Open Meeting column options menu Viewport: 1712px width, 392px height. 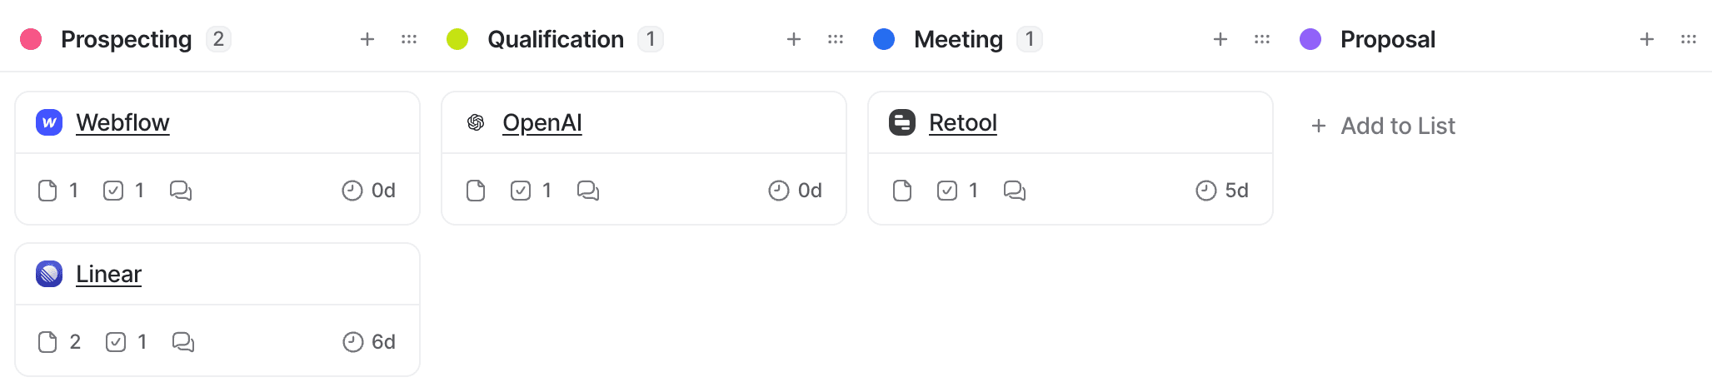[x=1262, y=39]
